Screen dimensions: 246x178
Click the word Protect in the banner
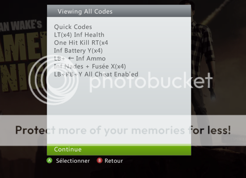pos(35,130)
